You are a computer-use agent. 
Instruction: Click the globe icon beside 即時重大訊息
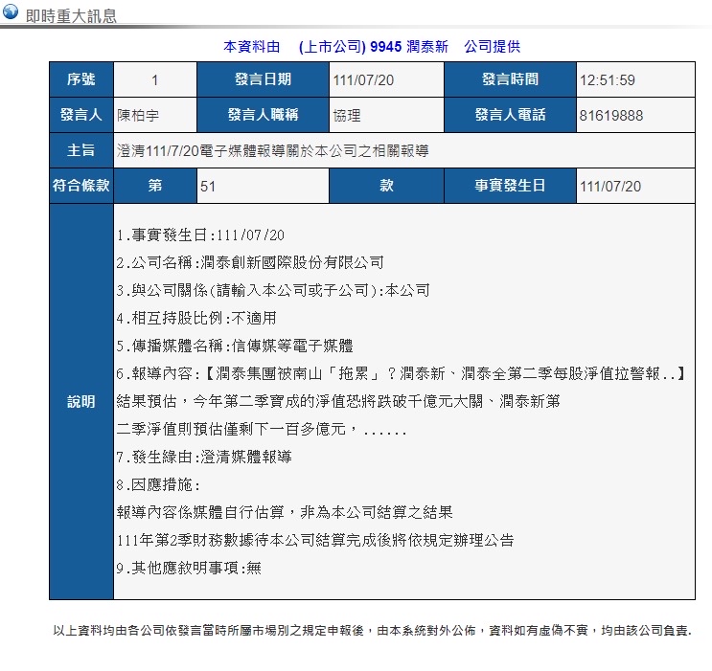coord(11,13)
